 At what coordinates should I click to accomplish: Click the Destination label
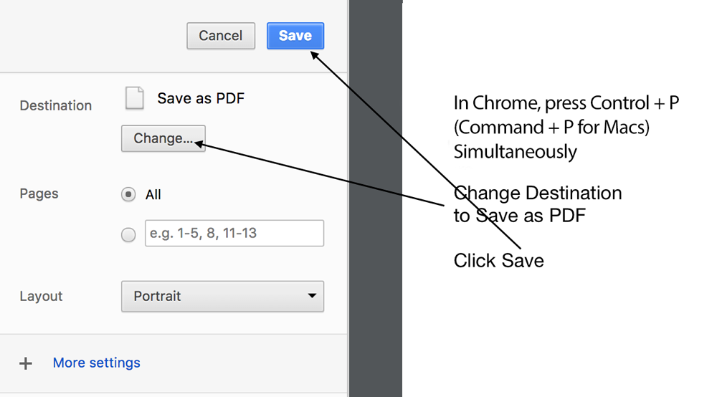point(56,105)
